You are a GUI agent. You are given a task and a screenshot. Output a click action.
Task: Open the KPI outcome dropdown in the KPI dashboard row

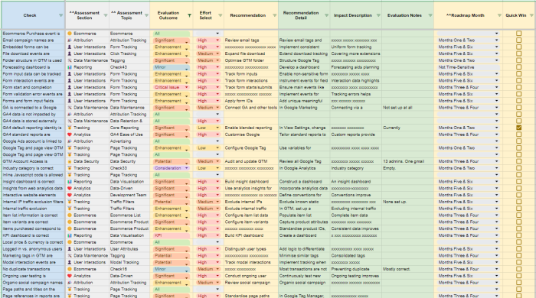(172, 235)
